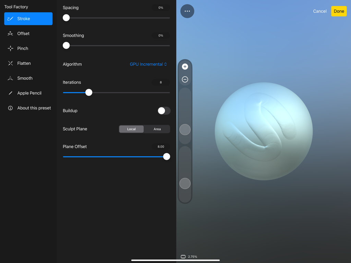This screenshot has width=351, height=263.
Task: Select the Stroke settings in the sidebar
Action: click(x=28, y=19)
